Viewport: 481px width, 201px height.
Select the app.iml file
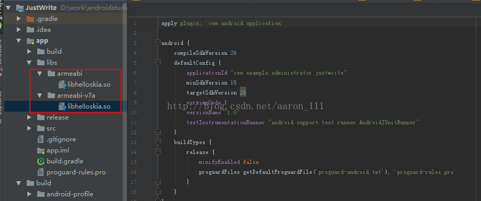(x=58, y=150)
